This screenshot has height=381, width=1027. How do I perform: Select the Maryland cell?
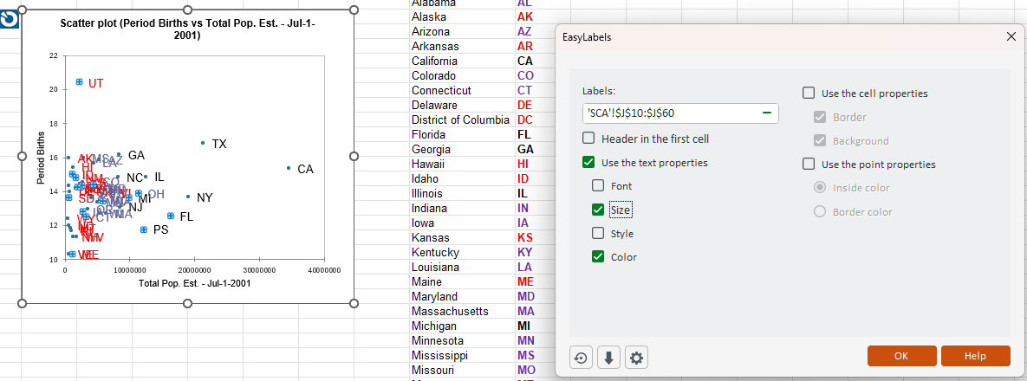click(461, 296)
